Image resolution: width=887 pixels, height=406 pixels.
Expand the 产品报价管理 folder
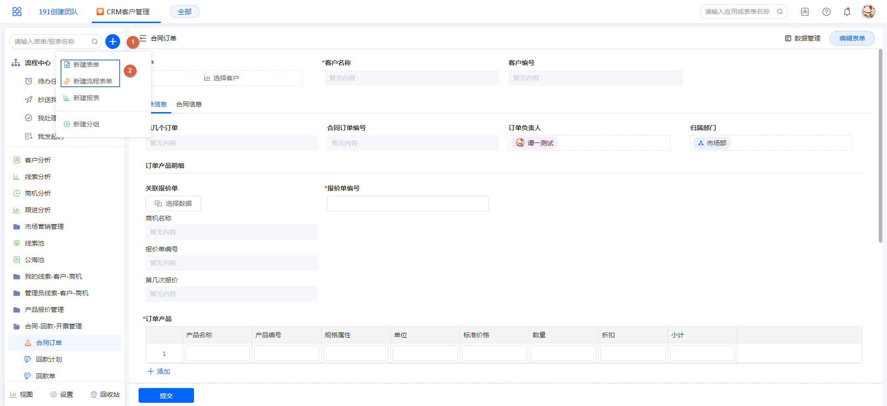pyautogui.click(x=44, y=310)
